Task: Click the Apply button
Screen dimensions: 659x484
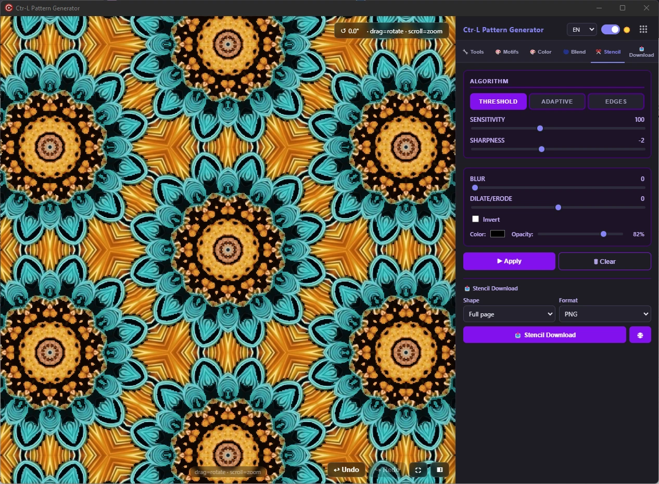Action: pyautogui.click(x=509, y=261)
